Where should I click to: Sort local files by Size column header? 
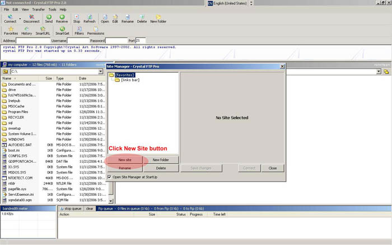pyautogui.click(x=46, y=78)
